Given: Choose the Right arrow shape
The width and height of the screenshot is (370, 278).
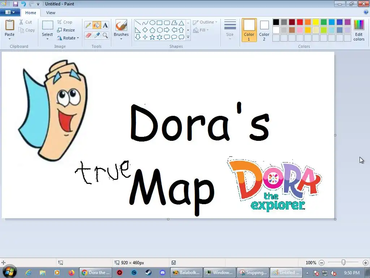Looking at the screenshot, I should pos(167,30).
